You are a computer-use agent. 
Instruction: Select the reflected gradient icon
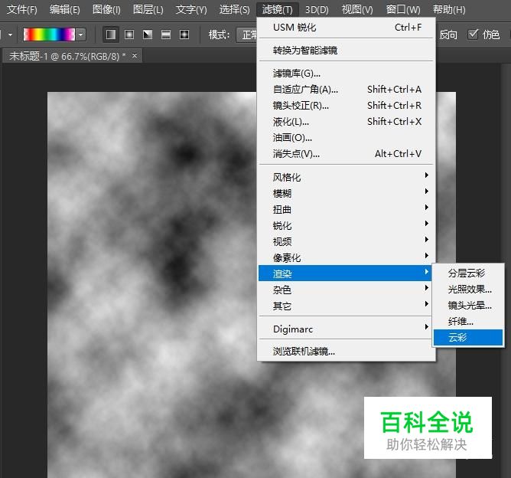click(166, 34)
